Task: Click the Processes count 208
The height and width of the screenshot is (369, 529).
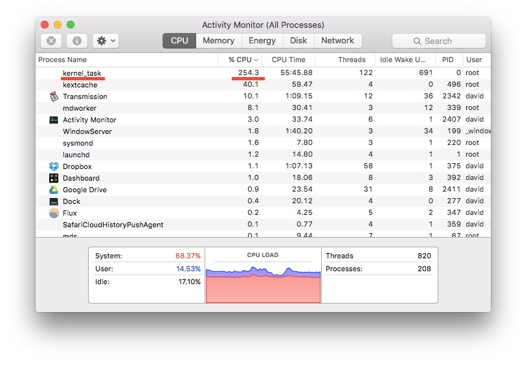Action: [x=424, y=269]
